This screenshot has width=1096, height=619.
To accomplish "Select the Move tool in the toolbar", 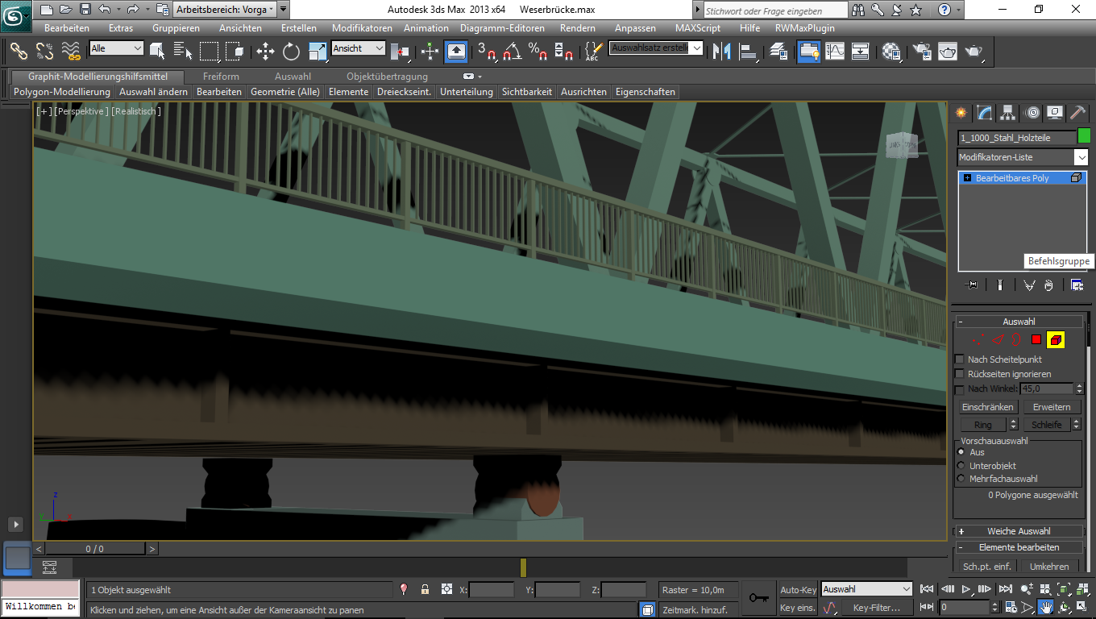I will pos(265,52).
